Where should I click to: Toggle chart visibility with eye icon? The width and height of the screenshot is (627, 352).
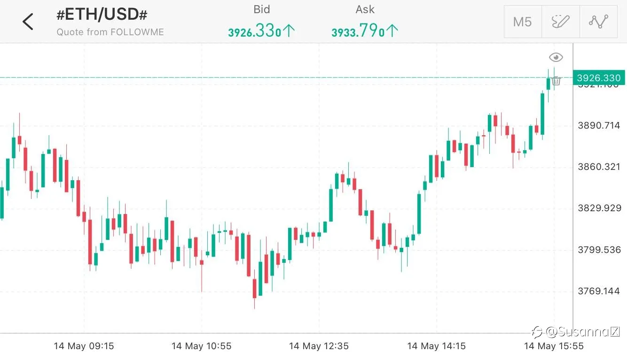pyautogui.click(x=556, y=57)
